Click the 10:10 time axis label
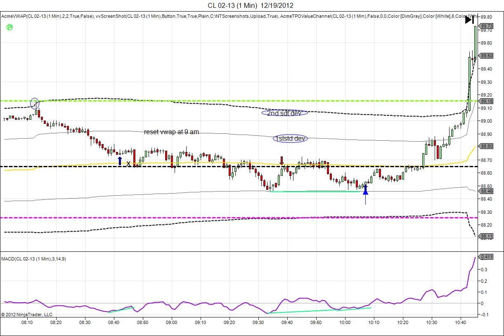This screenshot has width=504, height=336. click(x=374, y=322)
